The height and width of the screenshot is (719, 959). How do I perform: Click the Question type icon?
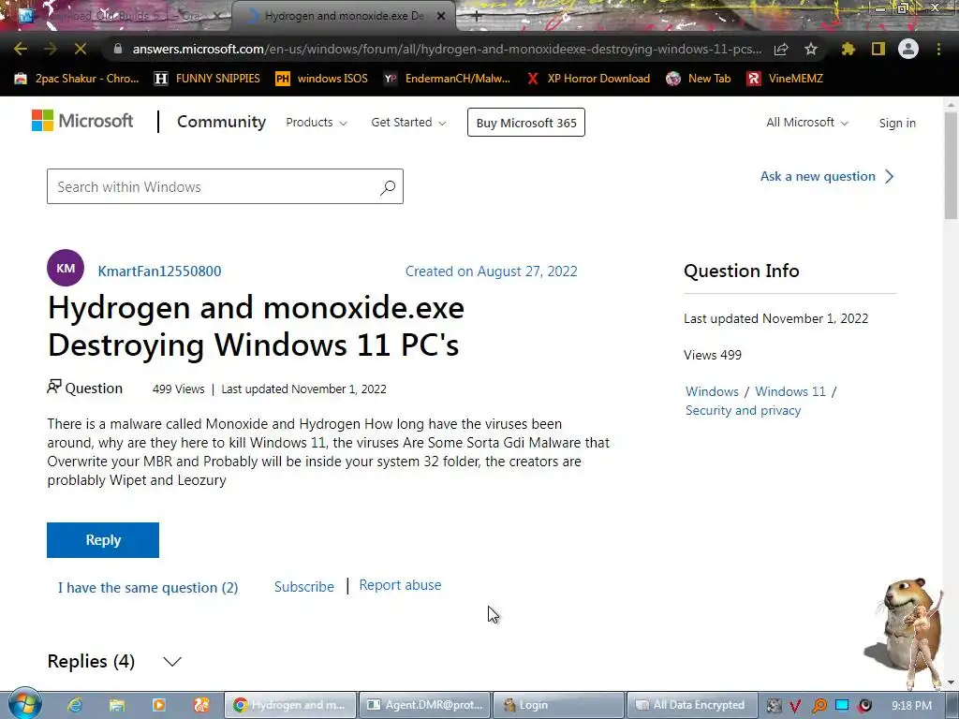tap(53, 387)
